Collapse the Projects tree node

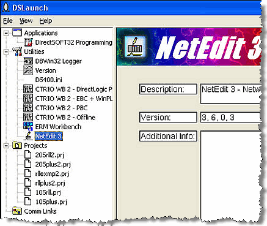pyautogui.click(x=7, y=146)
